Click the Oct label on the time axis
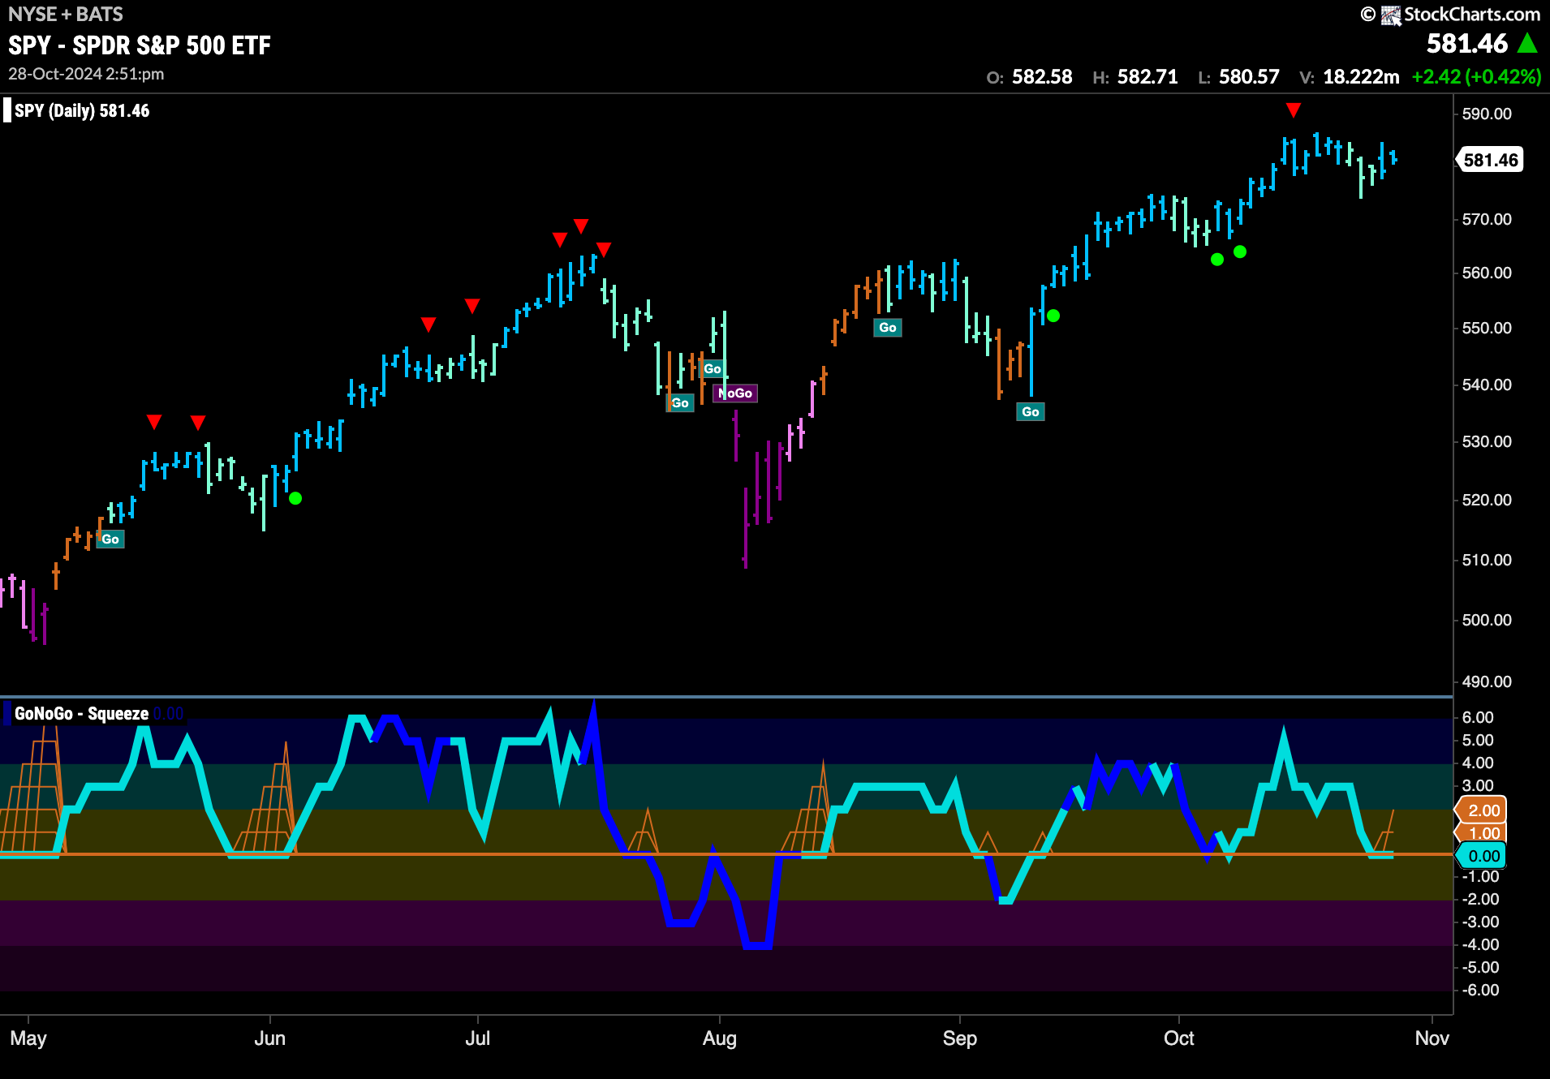The width and height of the screenshot is (1550, 1079). (x=1178, y=1038)
